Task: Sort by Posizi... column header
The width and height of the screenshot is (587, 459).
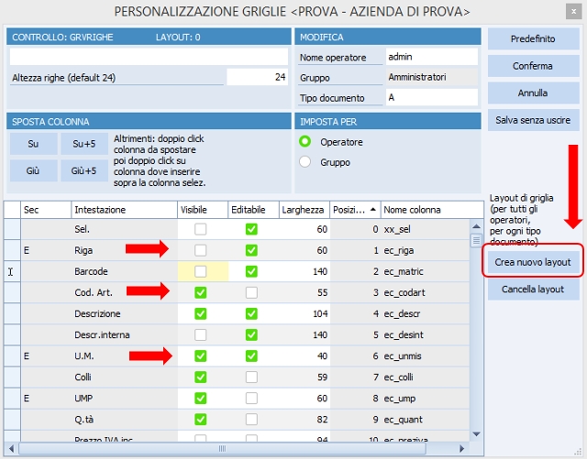Action: [x=355, y=210]
